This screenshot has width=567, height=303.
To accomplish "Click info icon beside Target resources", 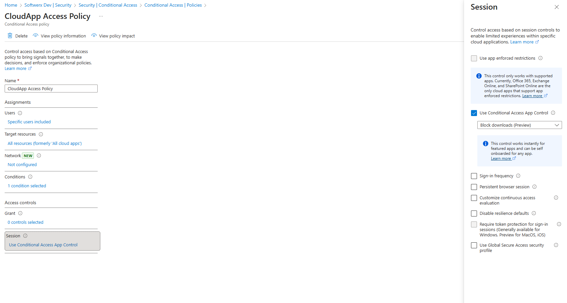I will coord(41,134).
